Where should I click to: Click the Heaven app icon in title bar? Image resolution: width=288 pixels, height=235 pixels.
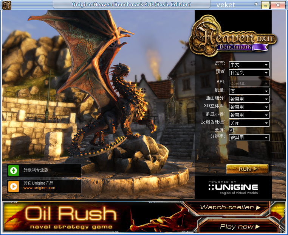pyautogui.click(x=7, y=5)
